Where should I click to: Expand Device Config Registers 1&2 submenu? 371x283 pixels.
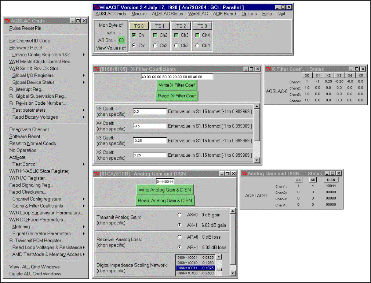pos(84,55)
